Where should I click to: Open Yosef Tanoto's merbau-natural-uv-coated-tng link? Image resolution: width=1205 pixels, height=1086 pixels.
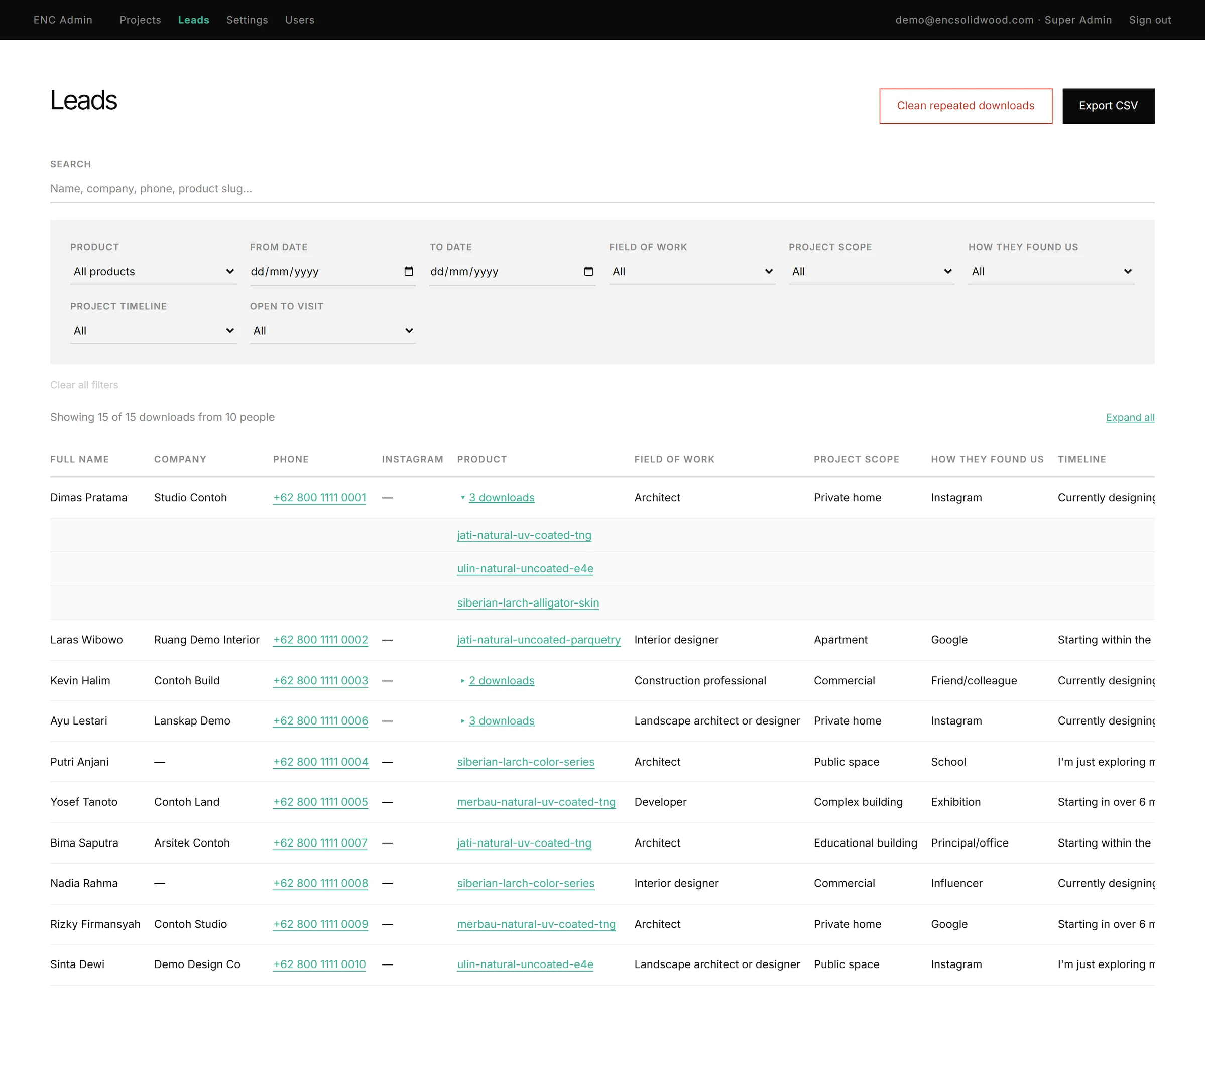click(x=536, y=802)
